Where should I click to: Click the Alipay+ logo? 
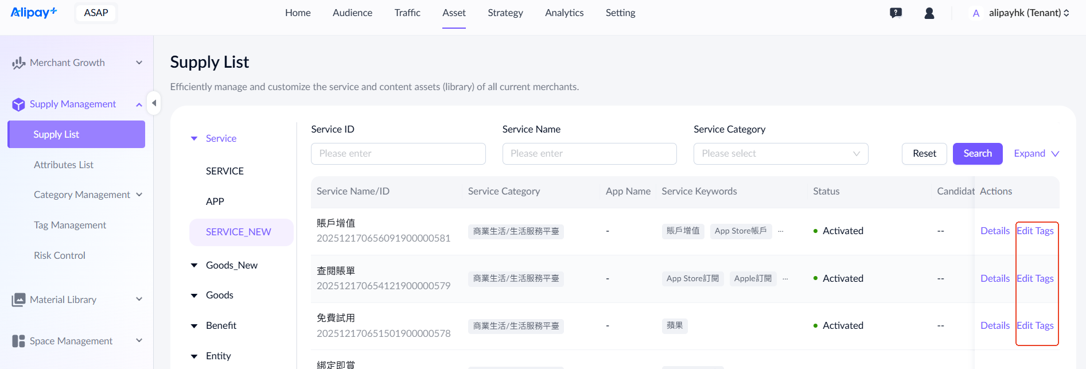(34, 12)
